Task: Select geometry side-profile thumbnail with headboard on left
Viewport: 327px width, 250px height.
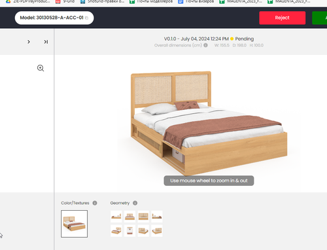Action: 157,217
